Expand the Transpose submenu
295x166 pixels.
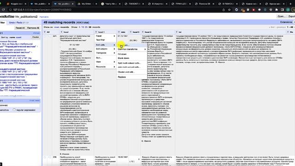tap(106, 53)
